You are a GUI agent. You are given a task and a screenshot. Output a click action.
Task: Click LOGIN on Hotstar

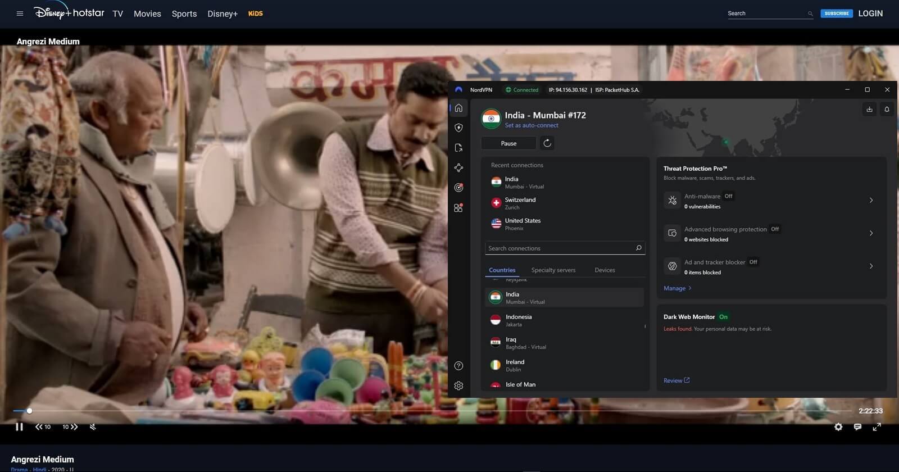870,13
